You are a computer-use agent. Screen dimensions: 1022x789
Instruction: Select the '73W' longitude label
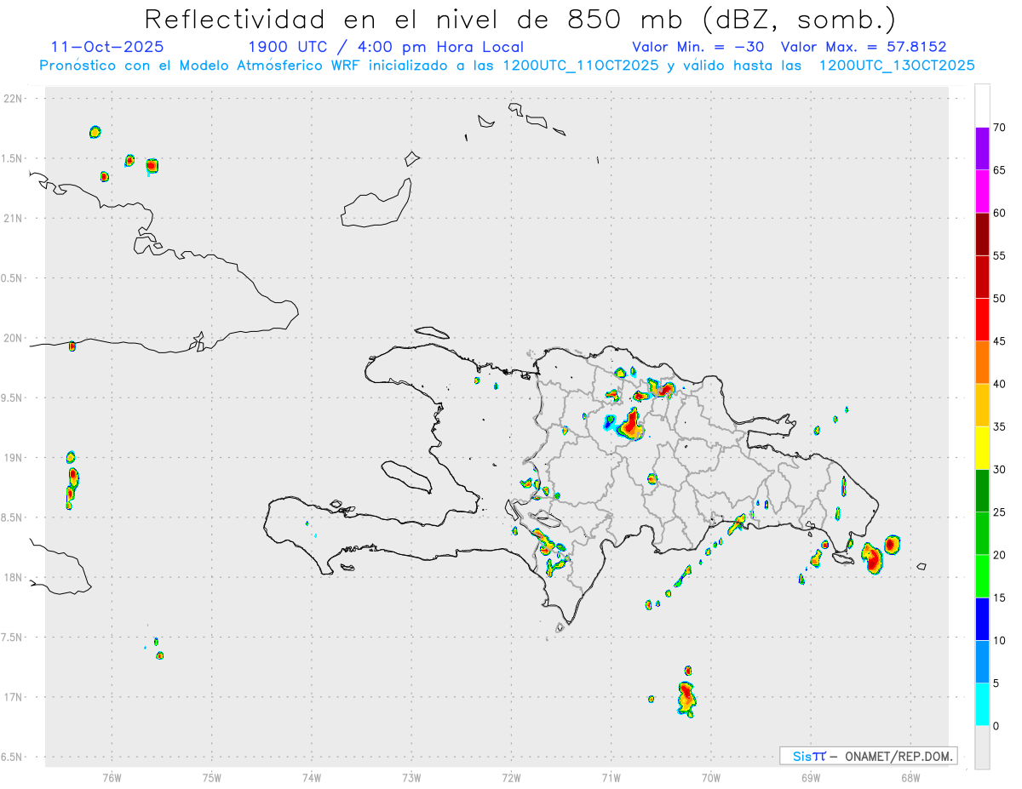tap(411, 776)
